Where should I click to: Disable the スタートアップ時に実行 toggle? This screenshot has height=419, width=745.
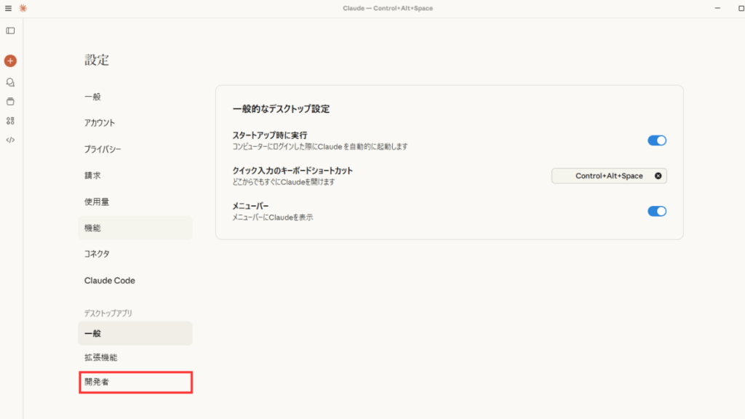coord(656,140)
